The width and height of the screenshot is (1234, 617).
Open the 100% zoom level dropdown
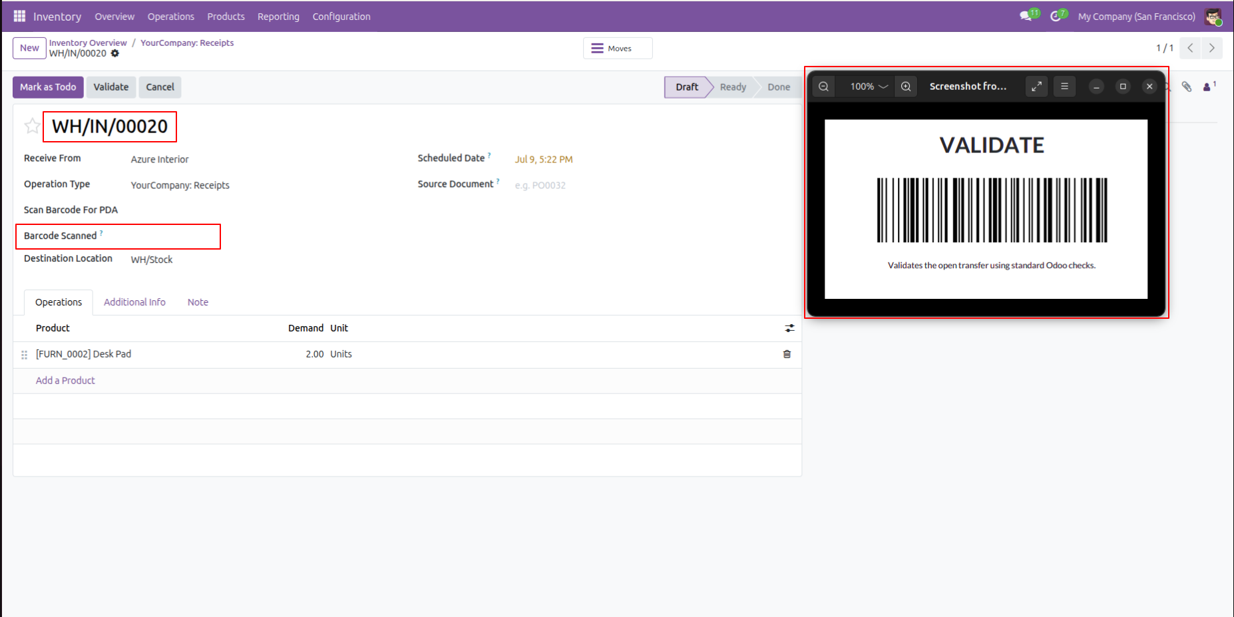tap(869, 87)
